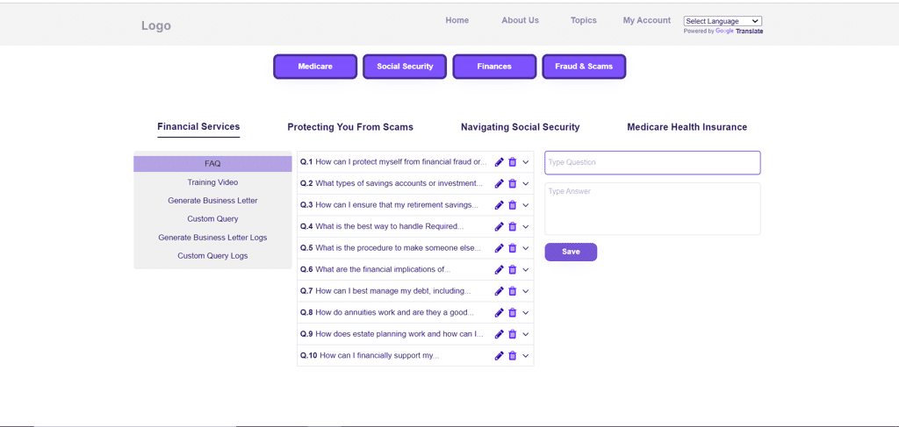This screenshot has height=427, width=899.
Task: Select Training Video in sidebar
Action: (x=212, y=182)
